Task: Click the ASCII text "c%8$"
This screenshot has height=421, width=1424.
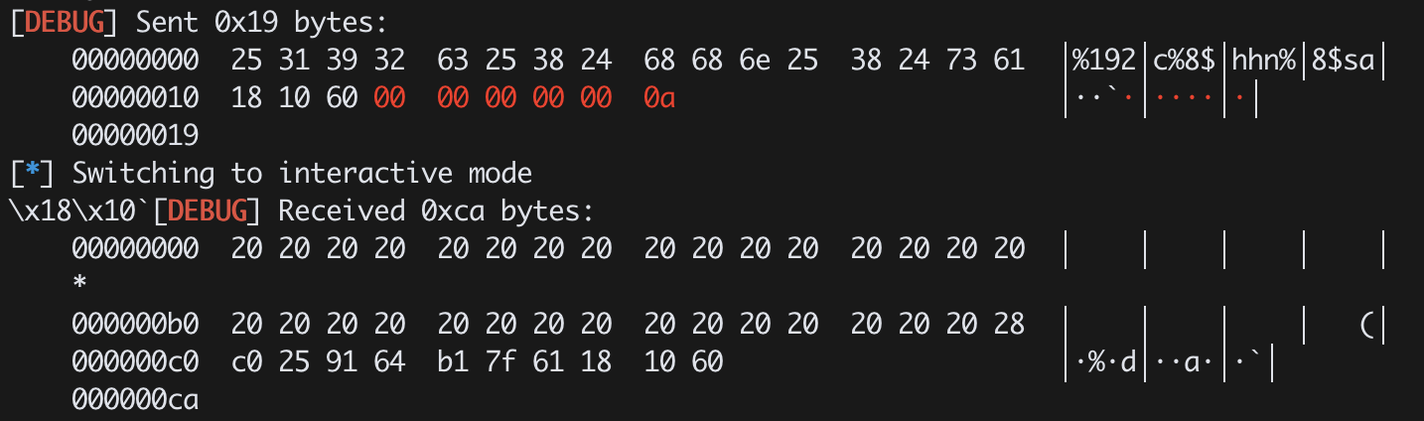Action: (x=1184, y=61)
